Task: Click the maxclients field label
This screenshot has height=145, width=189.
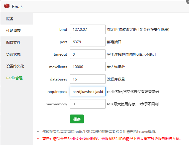Action: pos(58,67)
